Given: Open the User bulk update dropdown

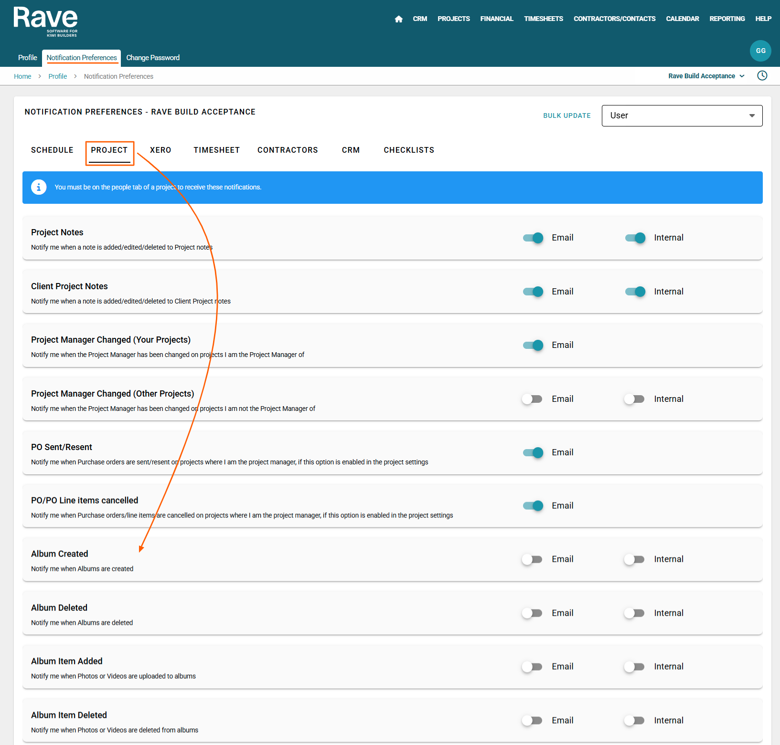Looking at the screenshot, I should coord(682,115).
